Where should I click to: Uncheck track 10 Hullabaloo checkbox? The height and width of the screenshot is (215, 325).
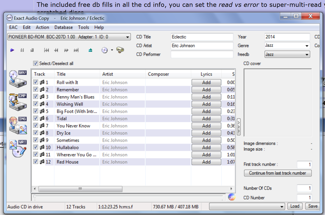36,147
